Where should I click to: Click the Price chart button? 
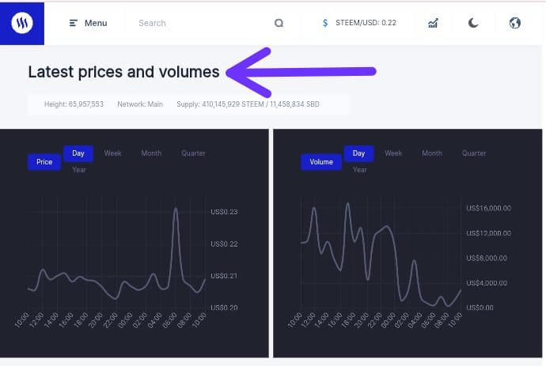tap(44, 162)
